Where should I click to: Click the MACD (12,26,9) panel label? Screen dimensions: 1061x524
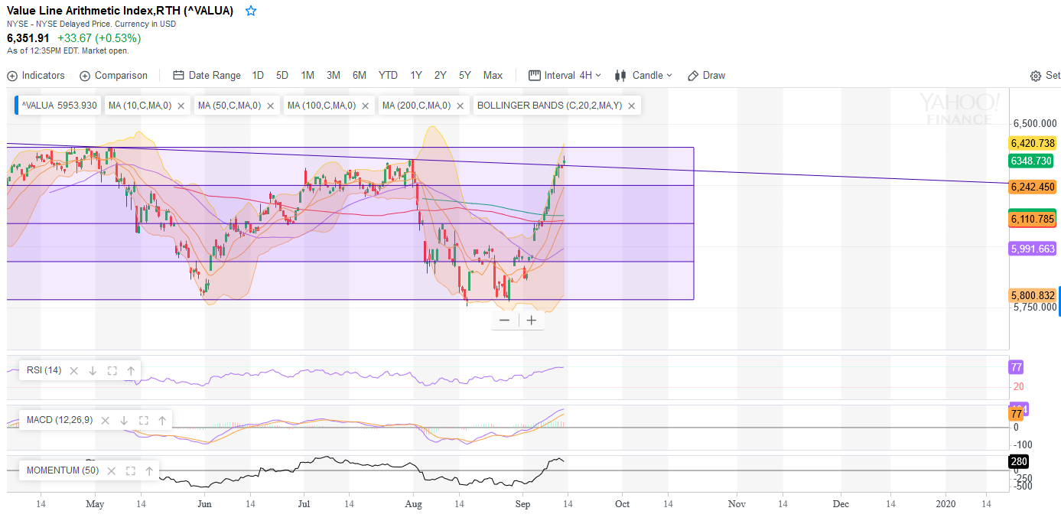(x=60, y=420)
